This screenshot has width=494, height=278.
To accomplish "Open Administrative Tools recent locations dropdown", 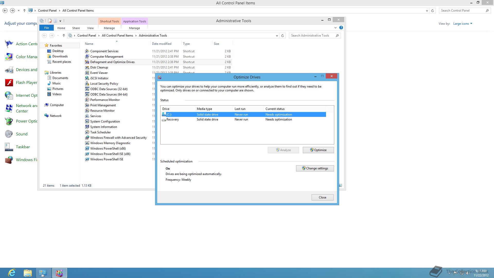I will tap(58, 36).
